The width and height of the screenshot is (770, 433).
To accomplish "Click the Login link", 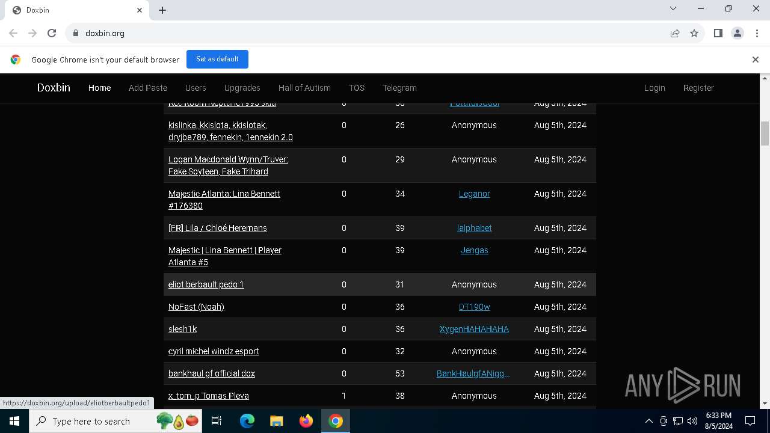I will pos(654,88).
